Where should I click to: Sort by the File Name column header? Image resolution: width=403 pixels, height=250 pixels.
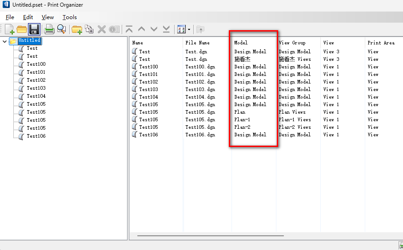pos(197,43)
